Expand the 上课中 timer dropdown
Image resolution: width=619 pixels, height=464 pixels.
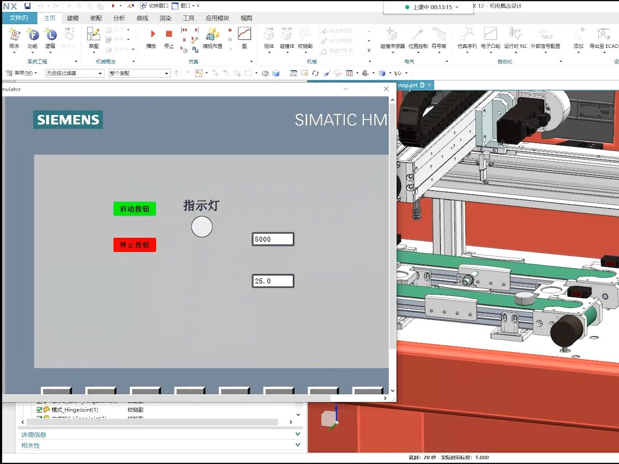(457, 7)
